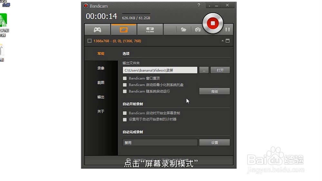Click the rectangle area selection icon
The image size is (322, 181).
(x=90, y=41)
